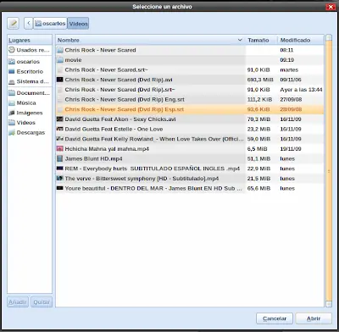The height and width of the screenshot is (332, 339).
Task: Click thumbnail of The verve - Bittersweet symphony
Action: coord(60,178)
